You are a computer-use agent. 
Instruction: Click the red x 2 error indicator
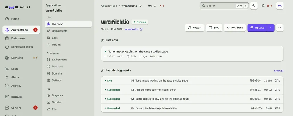pyautogui.click(x=162, y=6)
